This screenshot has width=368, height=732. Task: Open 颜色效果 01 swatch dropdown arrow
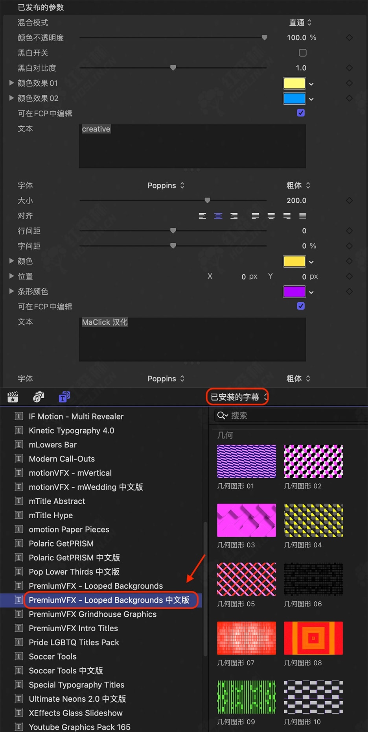tap(311, 84)
